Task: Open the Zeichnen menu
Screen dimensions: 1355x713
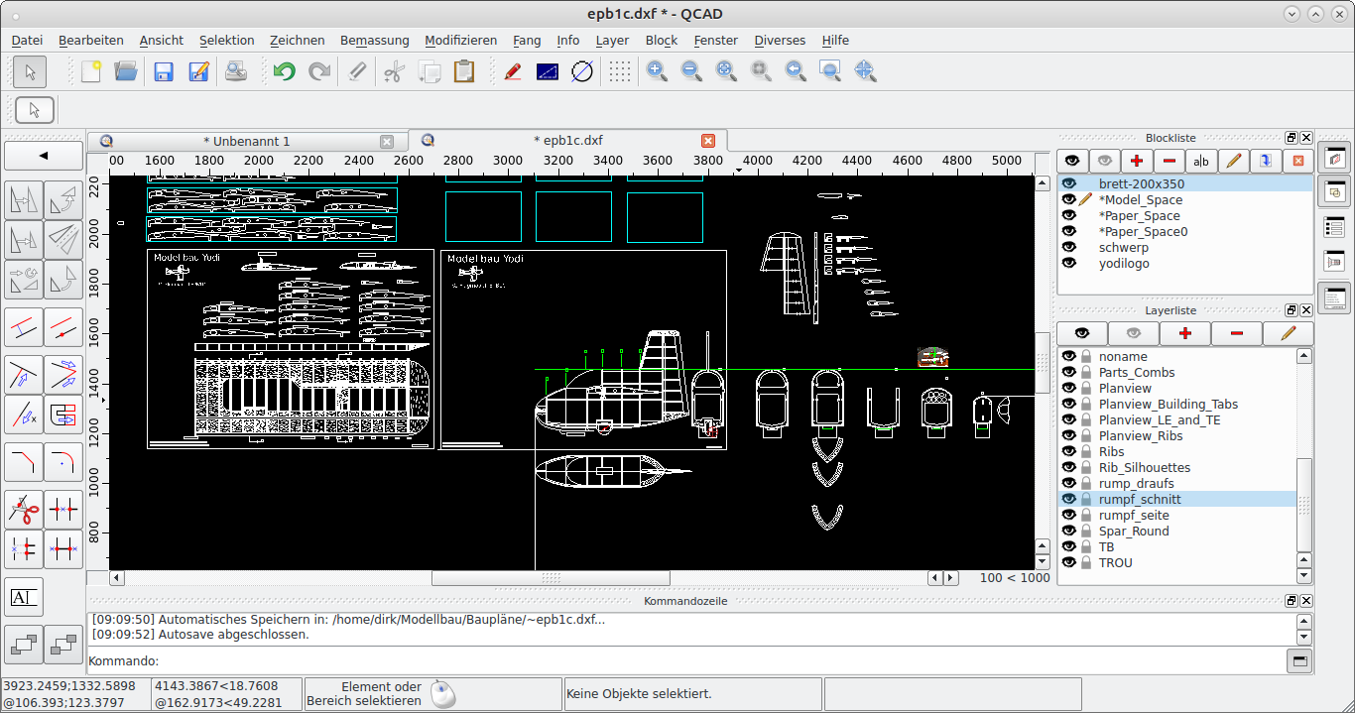Action: click(x=298, y=40)
